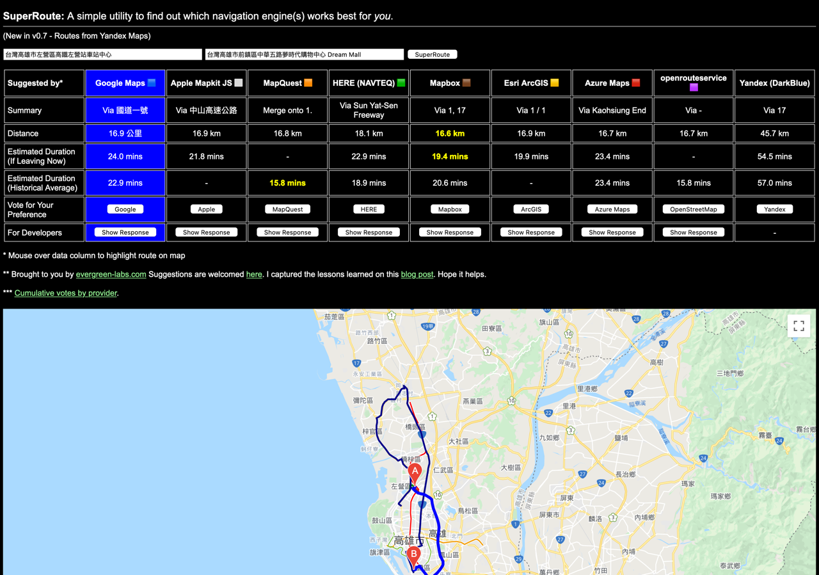Show Response for HERE (NAVTEQ) column
819x575 pixels.
369,232
